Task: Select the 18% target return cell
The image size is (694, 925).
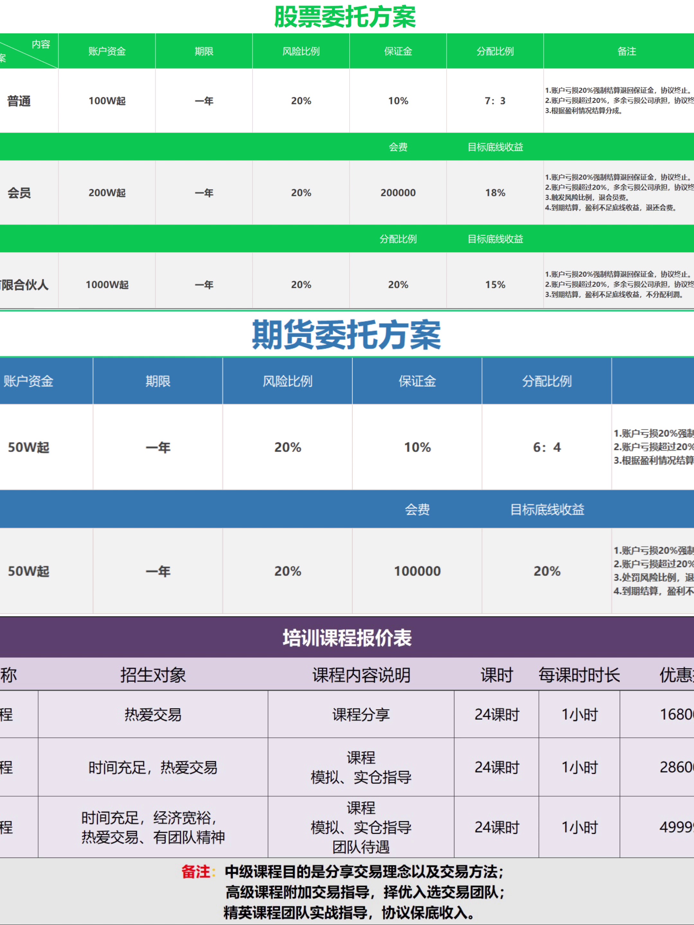Action: click(x=495, y=193)
